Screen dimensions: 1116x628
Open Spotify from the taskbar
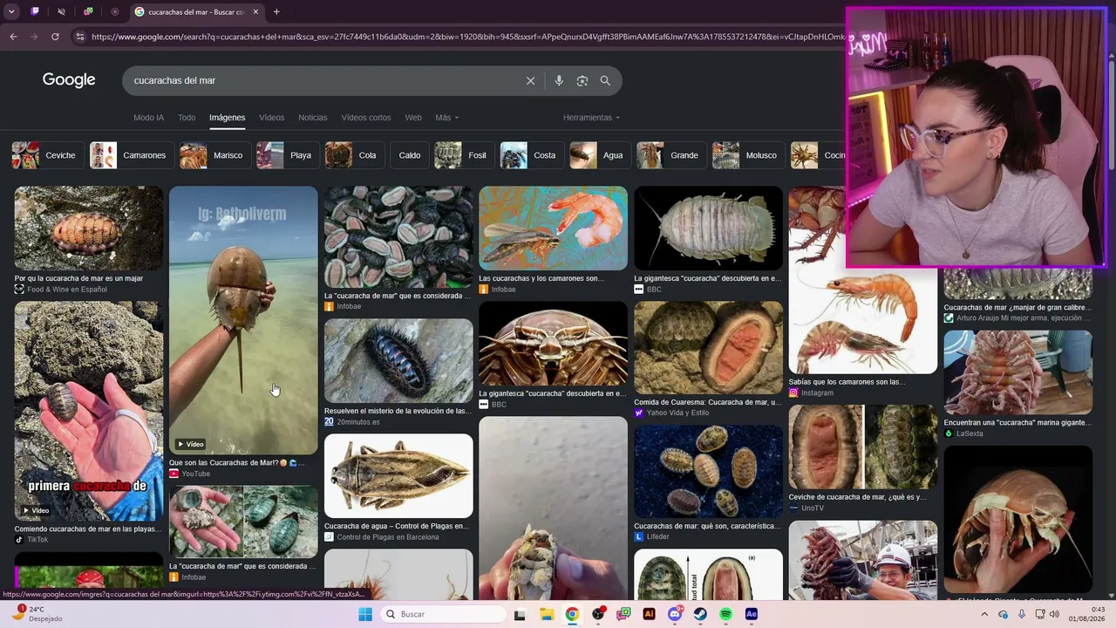726,614
